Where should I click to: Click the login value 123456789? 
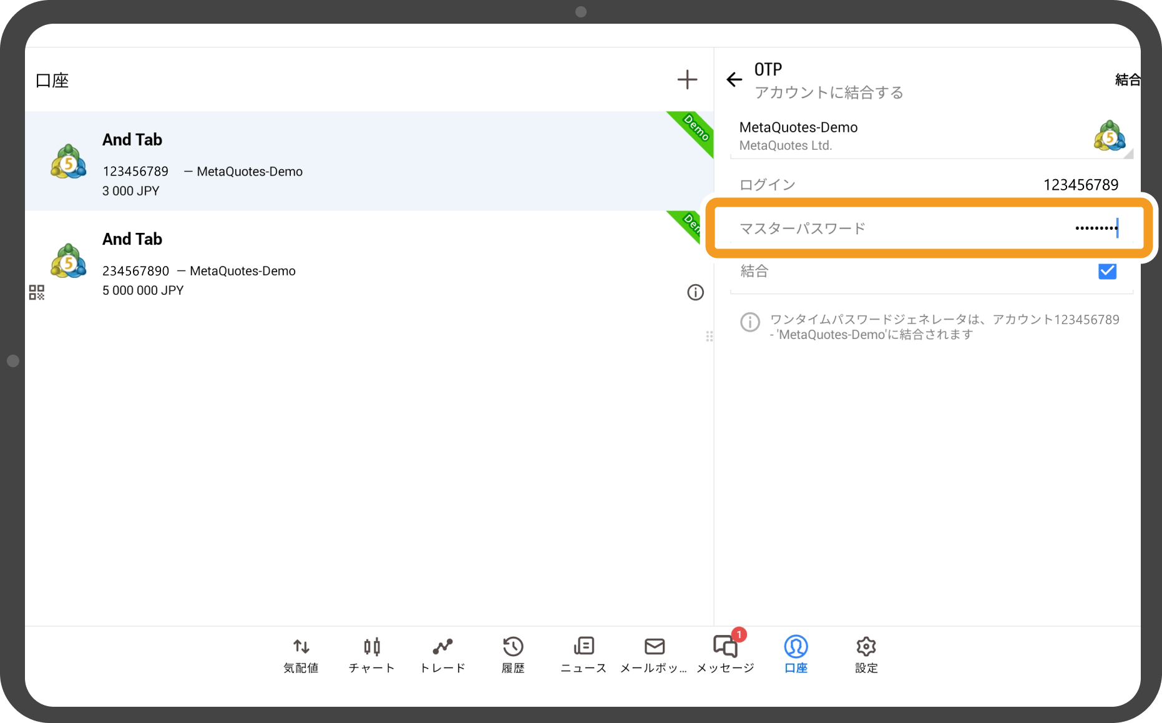click(1081, 185)
